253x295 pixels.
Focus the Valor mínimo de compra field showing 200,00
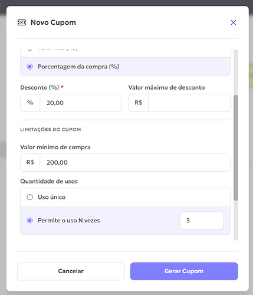pos(135,162)
